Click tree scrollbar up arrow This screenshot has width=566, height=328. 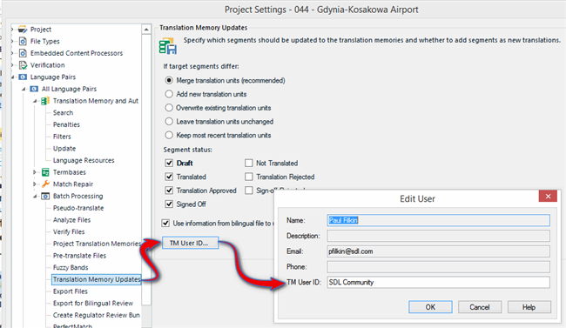pyautogui.click(x=146, y=30)
